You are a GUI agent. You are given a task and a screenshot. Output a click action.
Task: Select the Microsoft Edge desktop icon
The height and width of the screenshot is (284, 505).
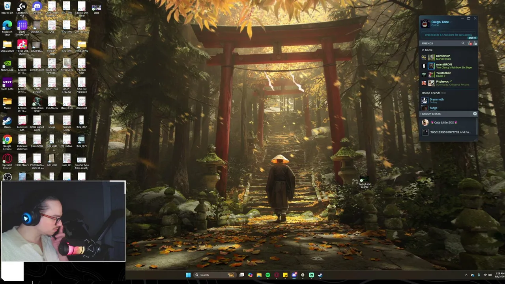pyautogui.click(x=7, y=28)
